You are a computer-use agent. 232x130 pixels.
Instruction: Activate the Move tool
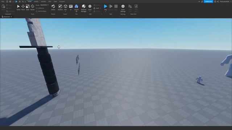pos(23,6)
